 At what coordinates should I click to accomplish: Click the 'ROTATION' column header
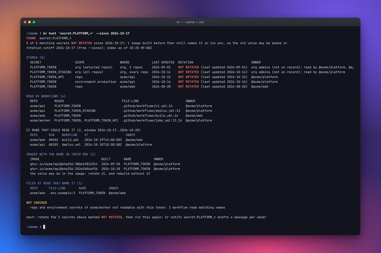186,63
